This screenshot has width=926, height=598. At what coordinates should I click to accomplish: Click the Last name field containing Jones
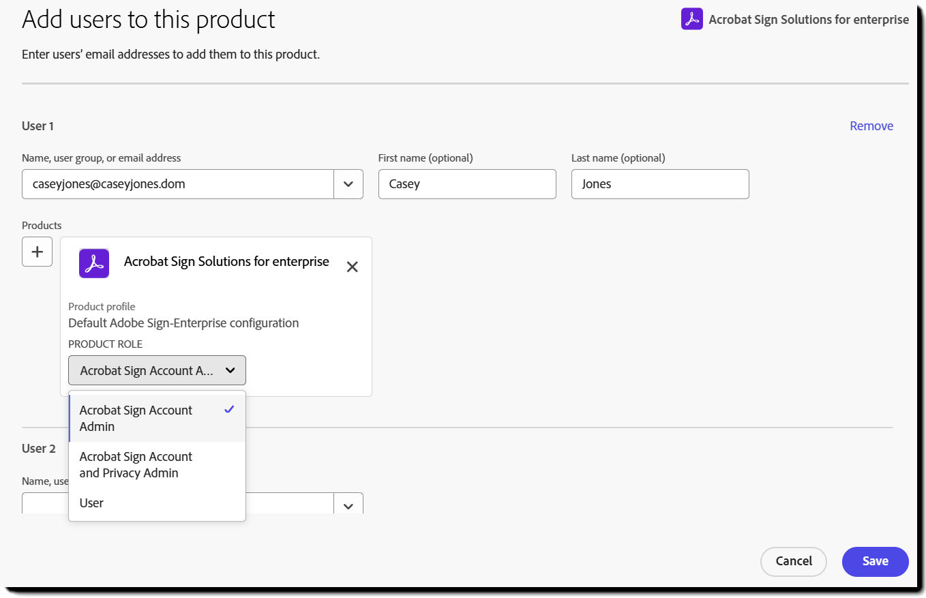pos(659,184)
